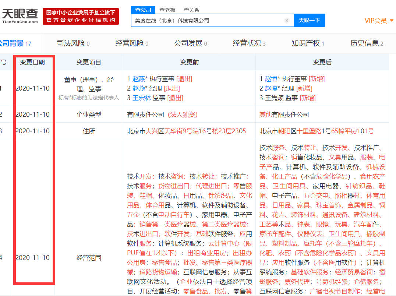This screenshot has height=296, width=396.
Task: Open 赵博 link in the 执行董事 [新增] line
Action: tap(271, 79)
